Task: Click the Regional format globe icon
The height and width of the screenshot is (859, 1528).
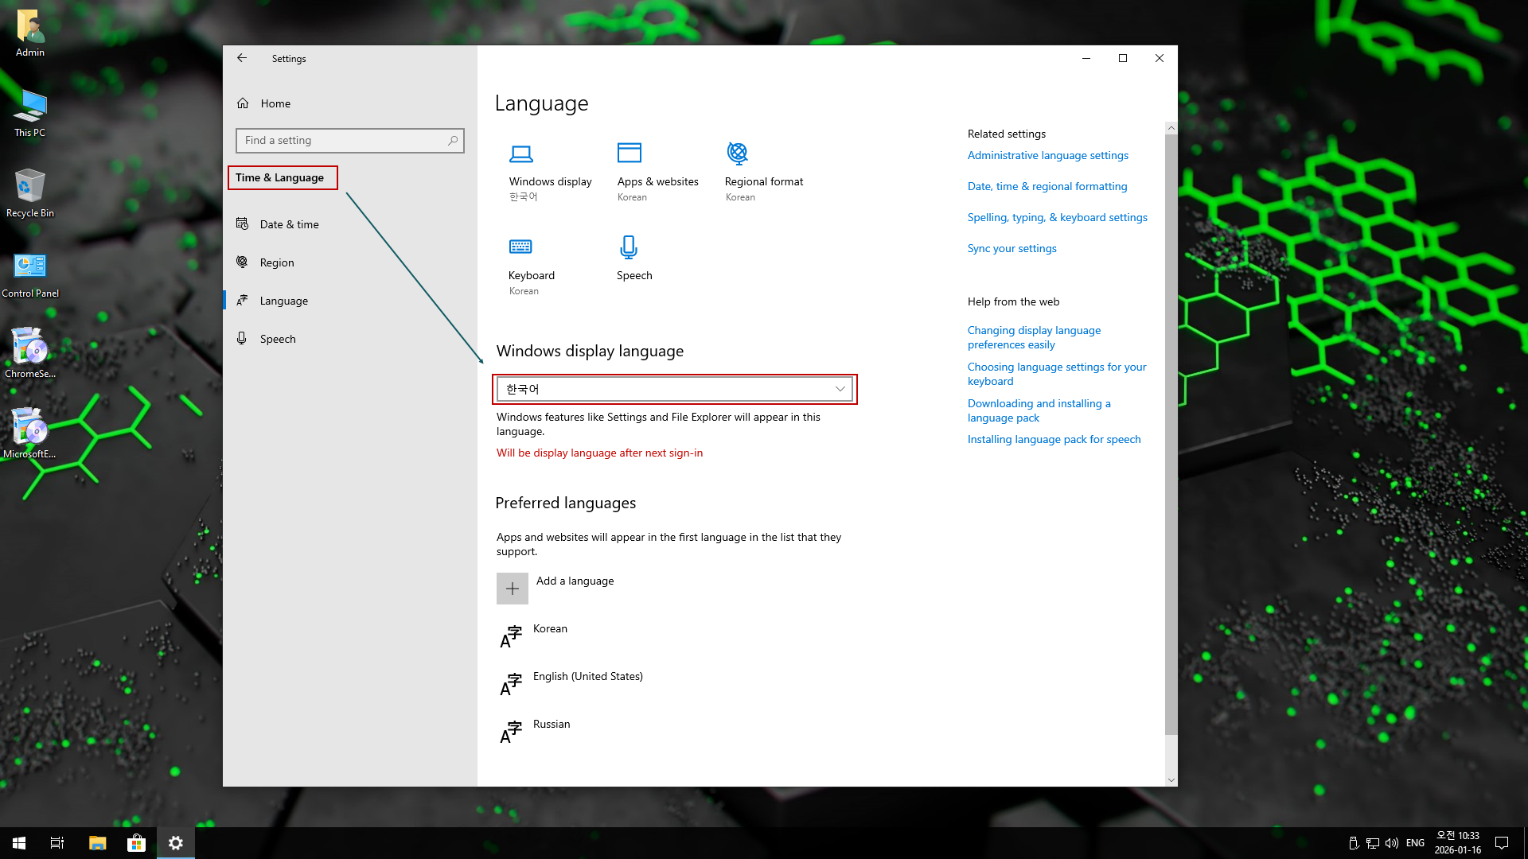Action: (738, 152)
